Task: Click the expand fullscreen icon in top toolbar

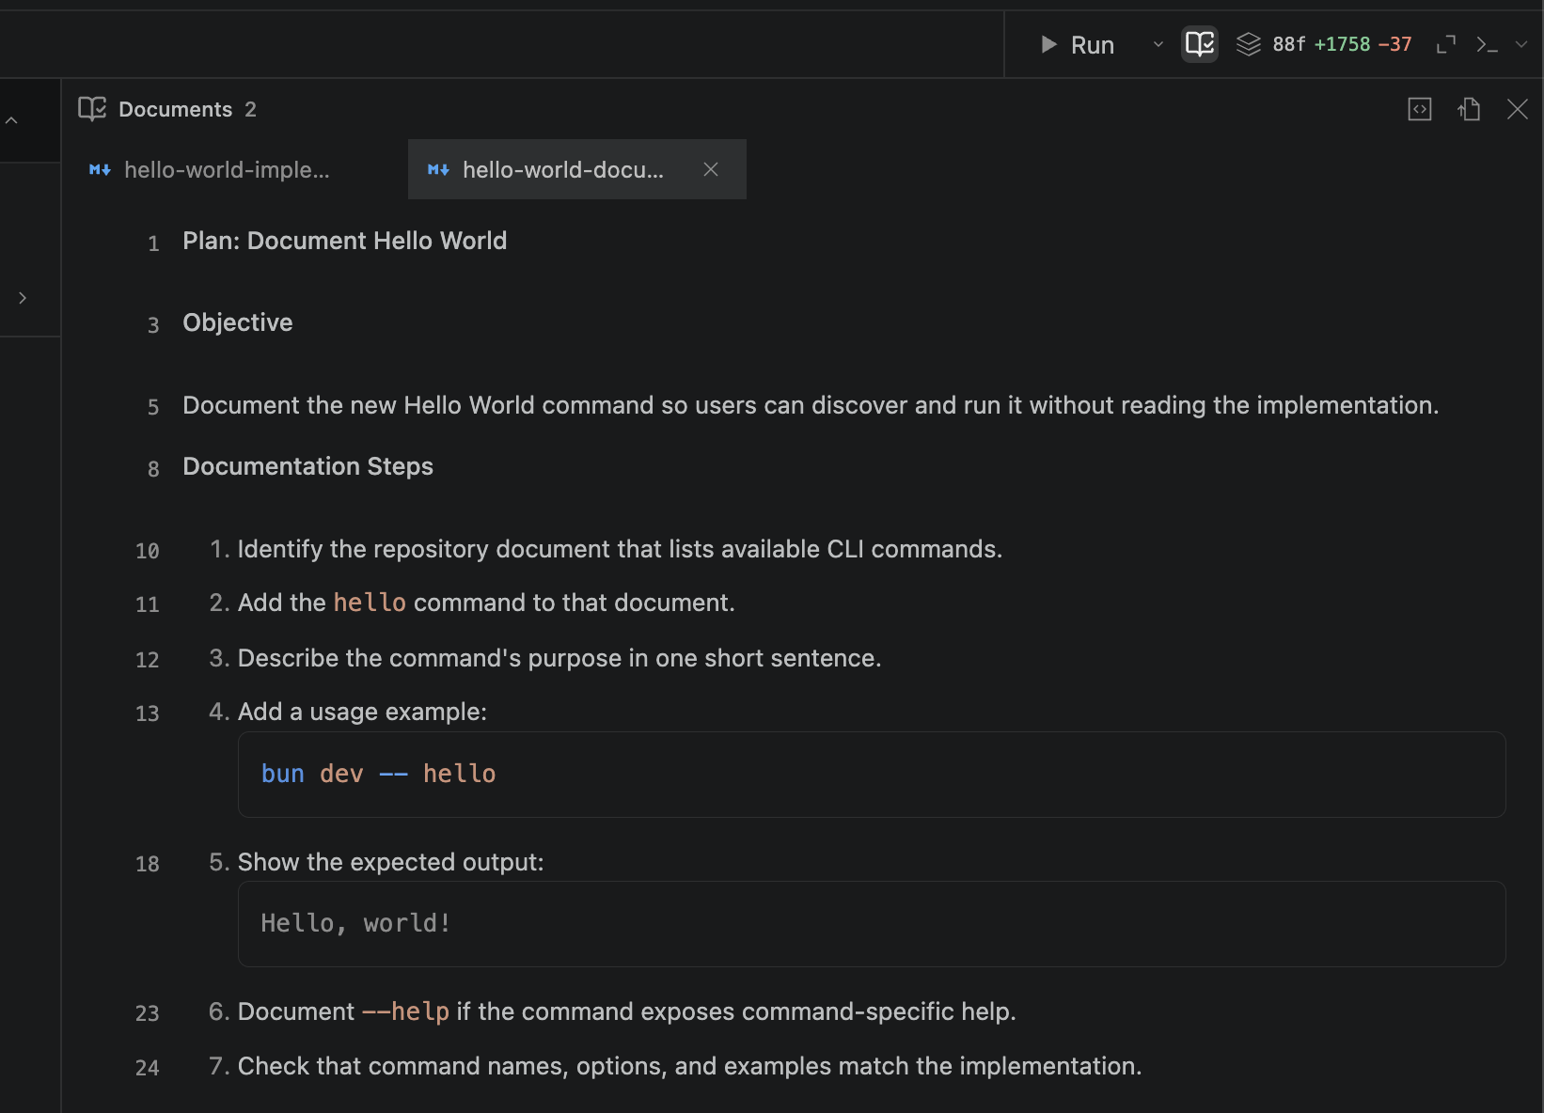Action: coord(1446,44)
